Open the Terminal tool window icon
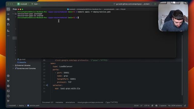194x109 pixels. pyautogui.click(x=8, y=91)
